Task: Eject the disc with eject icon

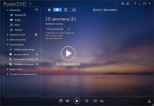Action: tap(149, 101)
